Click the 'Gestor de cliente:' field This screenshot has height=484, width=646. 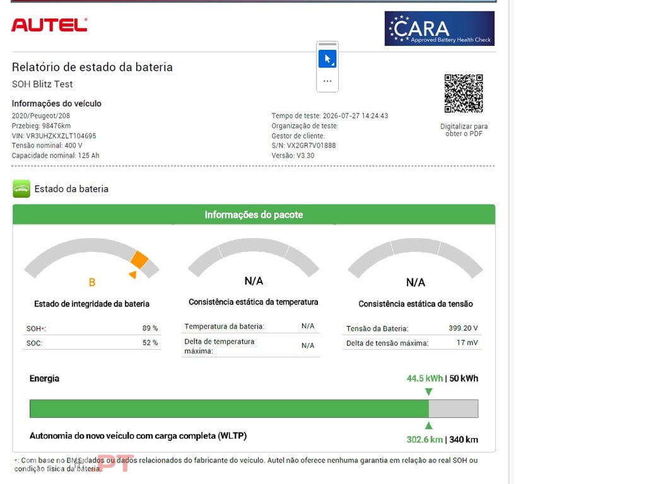(298, 136)
